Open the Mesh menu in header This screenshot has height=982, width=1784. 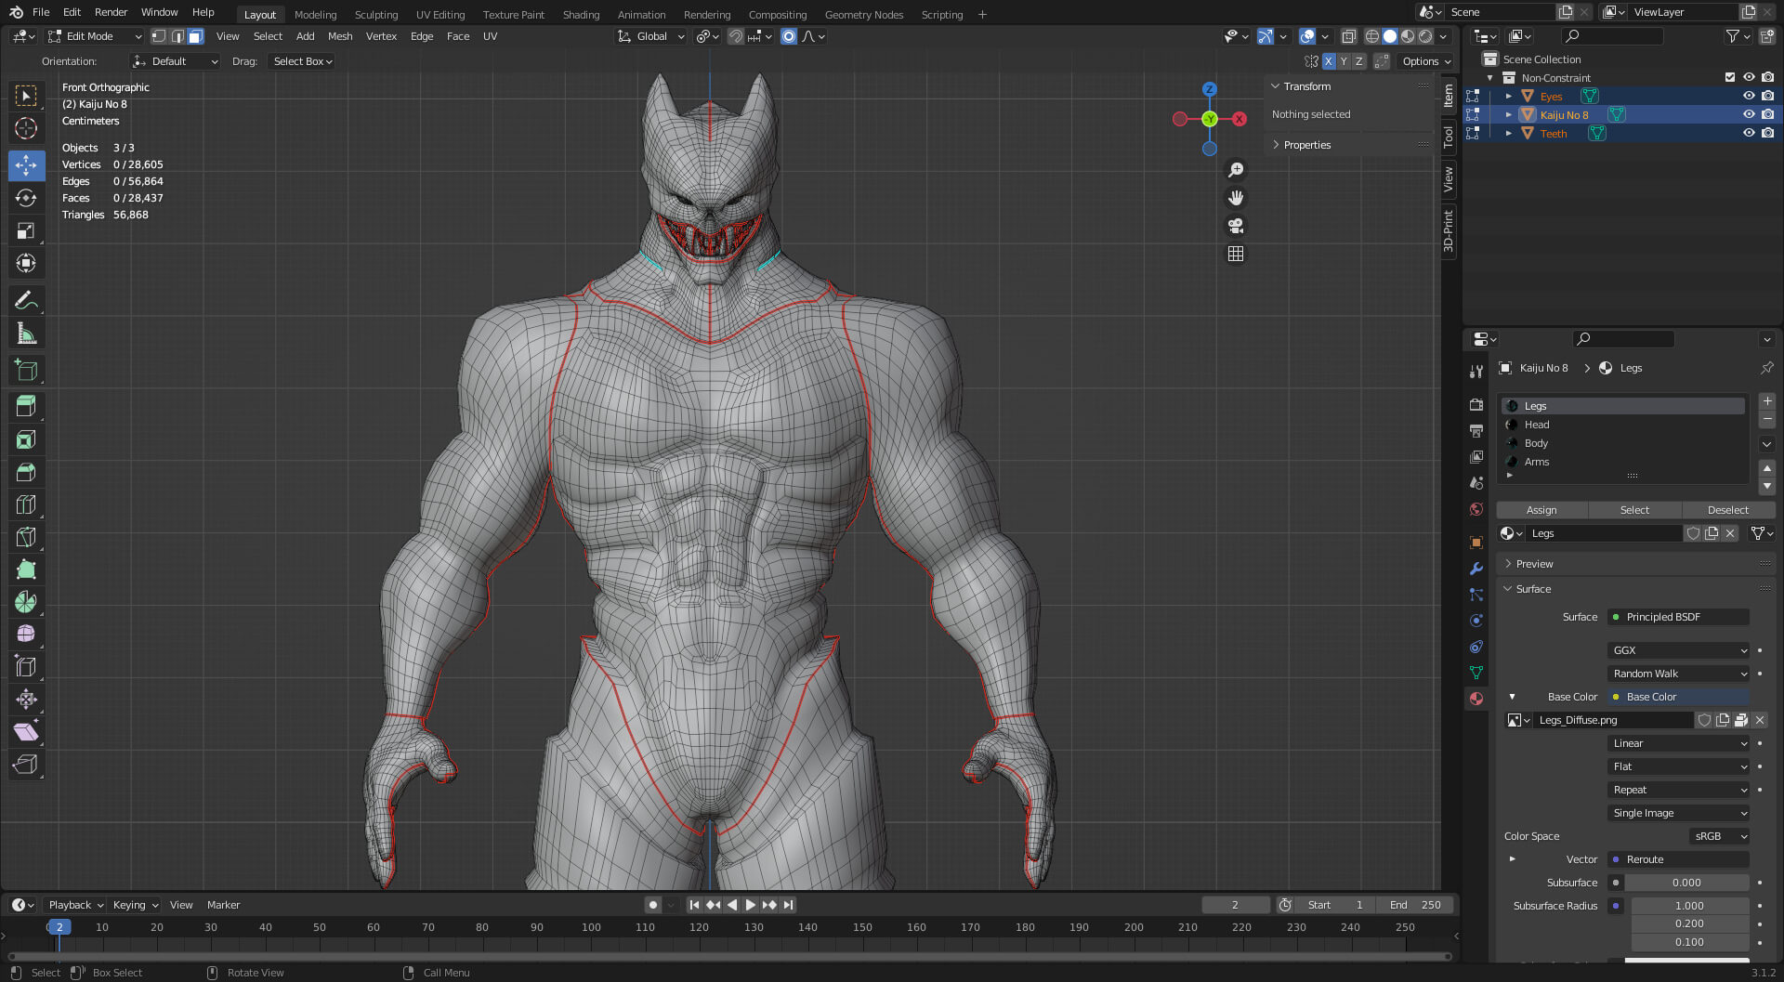[340, 36]
